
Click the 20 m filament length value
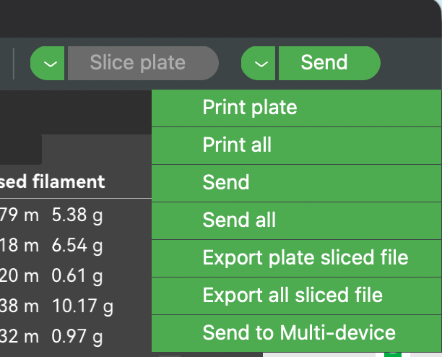19,276
